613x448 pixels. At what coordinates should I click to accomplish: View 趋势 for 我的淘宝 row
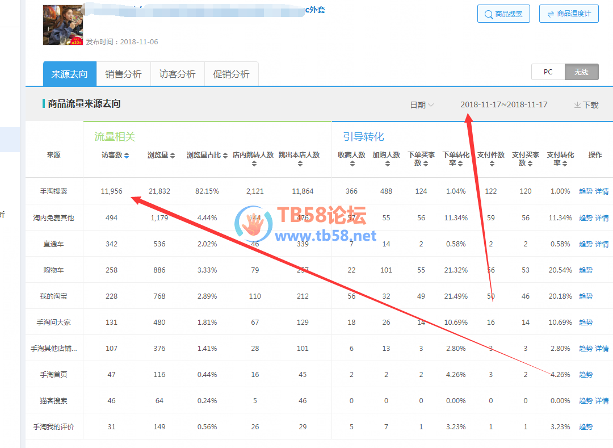click(x=586, y=296)
